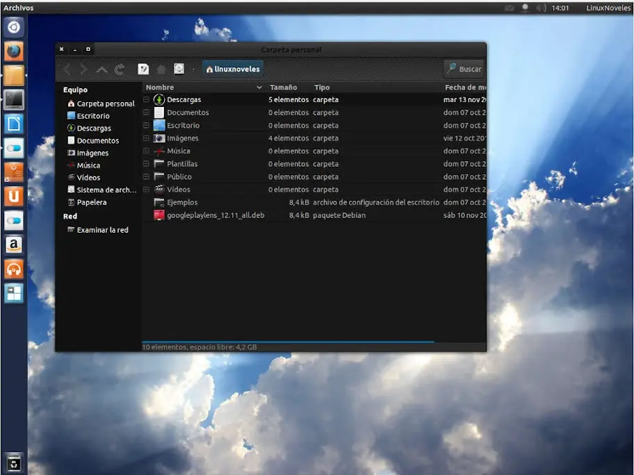Viewport: 634px width, 475px height.
Task: Select Documentos in the sidebar
Action: 93,140
